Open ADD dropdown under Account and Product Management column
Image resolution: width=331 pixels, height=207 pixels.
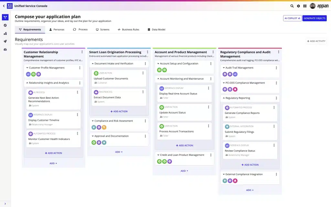(x=184, y=171)
